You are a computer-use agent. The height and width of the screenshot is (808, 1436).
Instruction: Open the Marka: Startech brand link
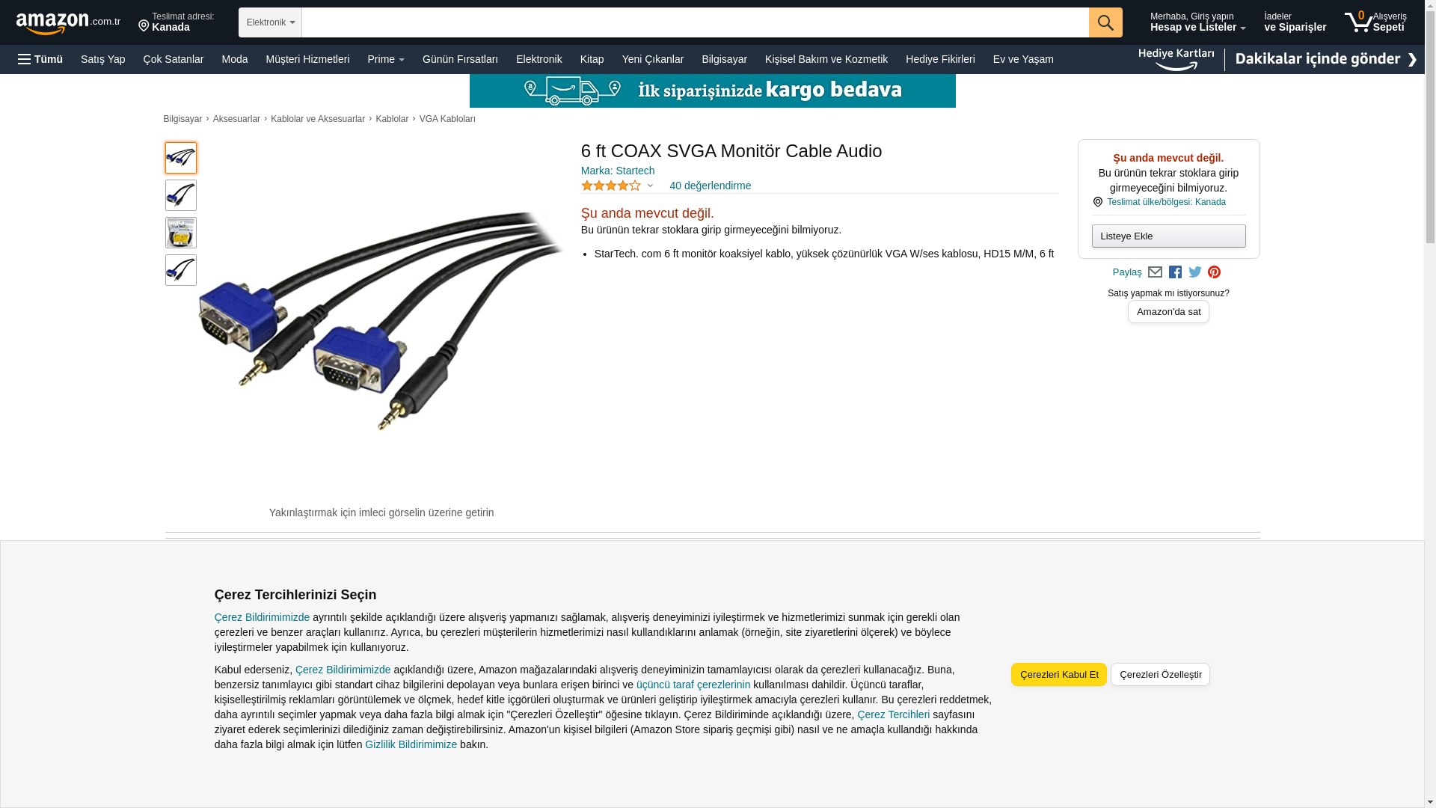618,171
